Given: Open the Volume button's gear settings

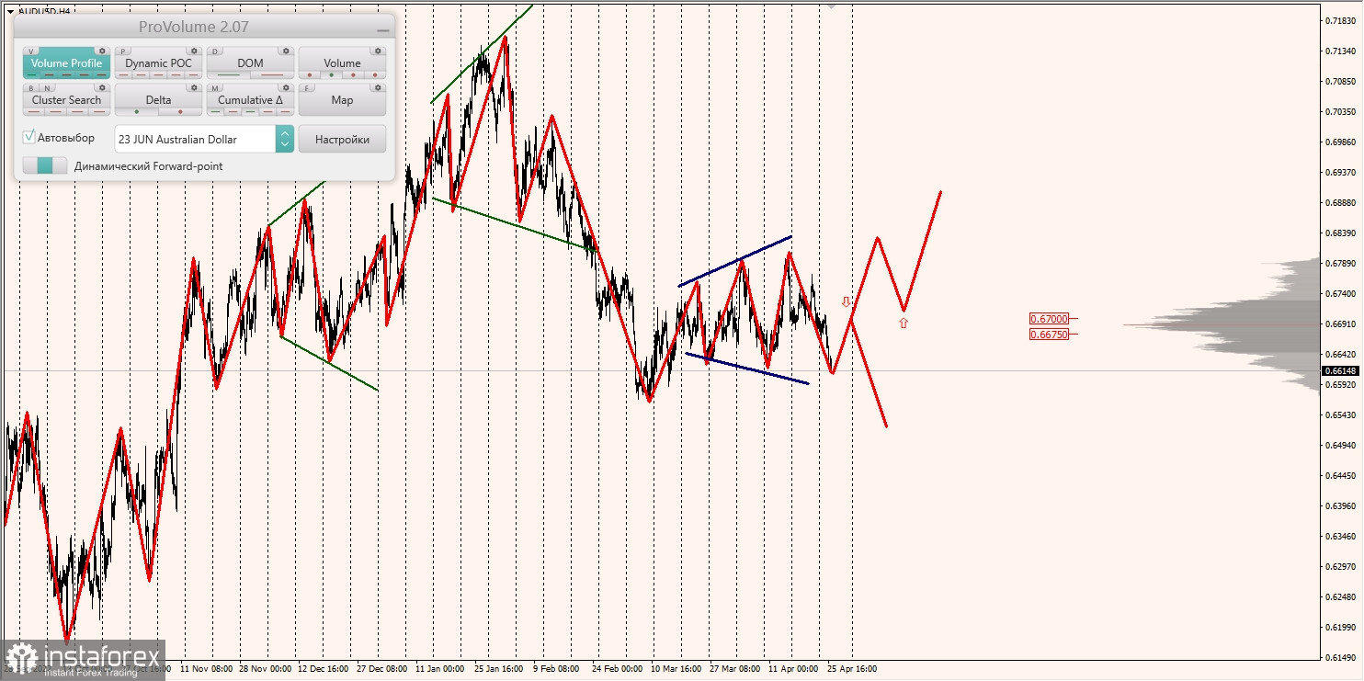Looking at the screenshot, I should (x=378, y=51).
